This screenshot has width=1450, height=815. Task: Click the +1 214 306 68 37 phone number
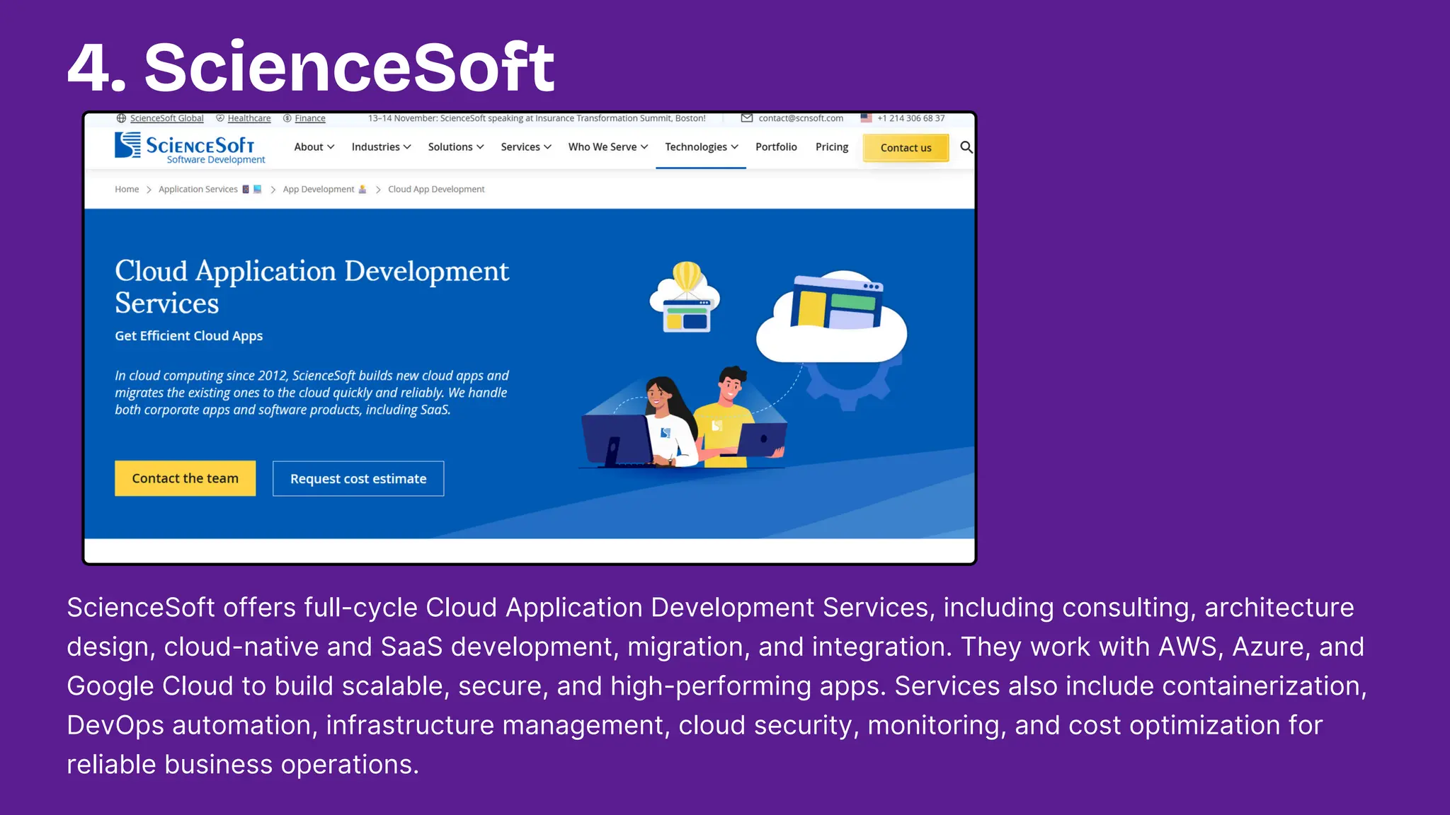(x=911, y=118)
